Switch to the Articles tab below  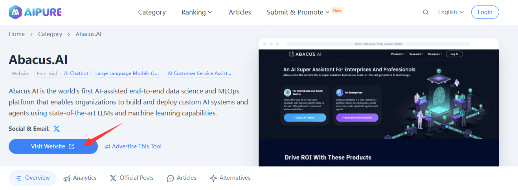182,178
